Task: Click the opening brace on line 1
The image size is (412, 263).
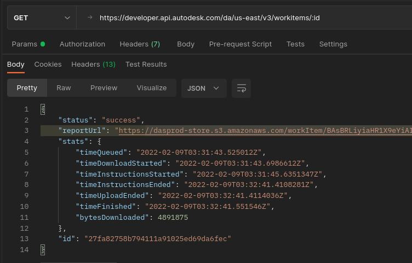Action: click(43, 109)
